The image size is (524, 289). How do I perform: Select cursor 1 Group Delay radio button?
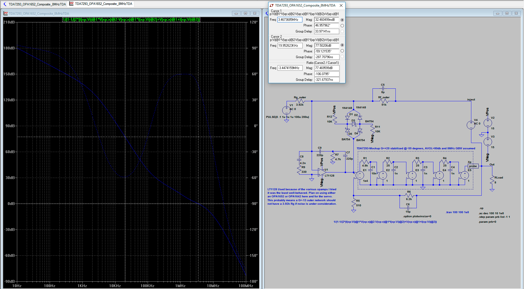(x=342, y=31)
